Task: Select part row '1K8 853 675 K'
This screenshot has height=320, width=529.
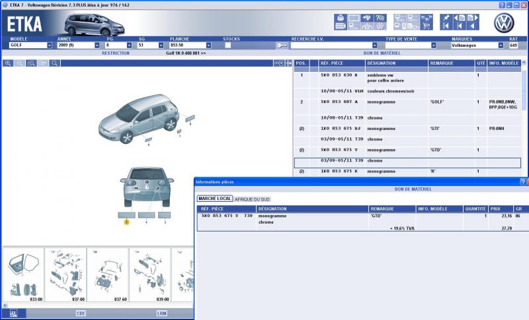Action: 407,172
